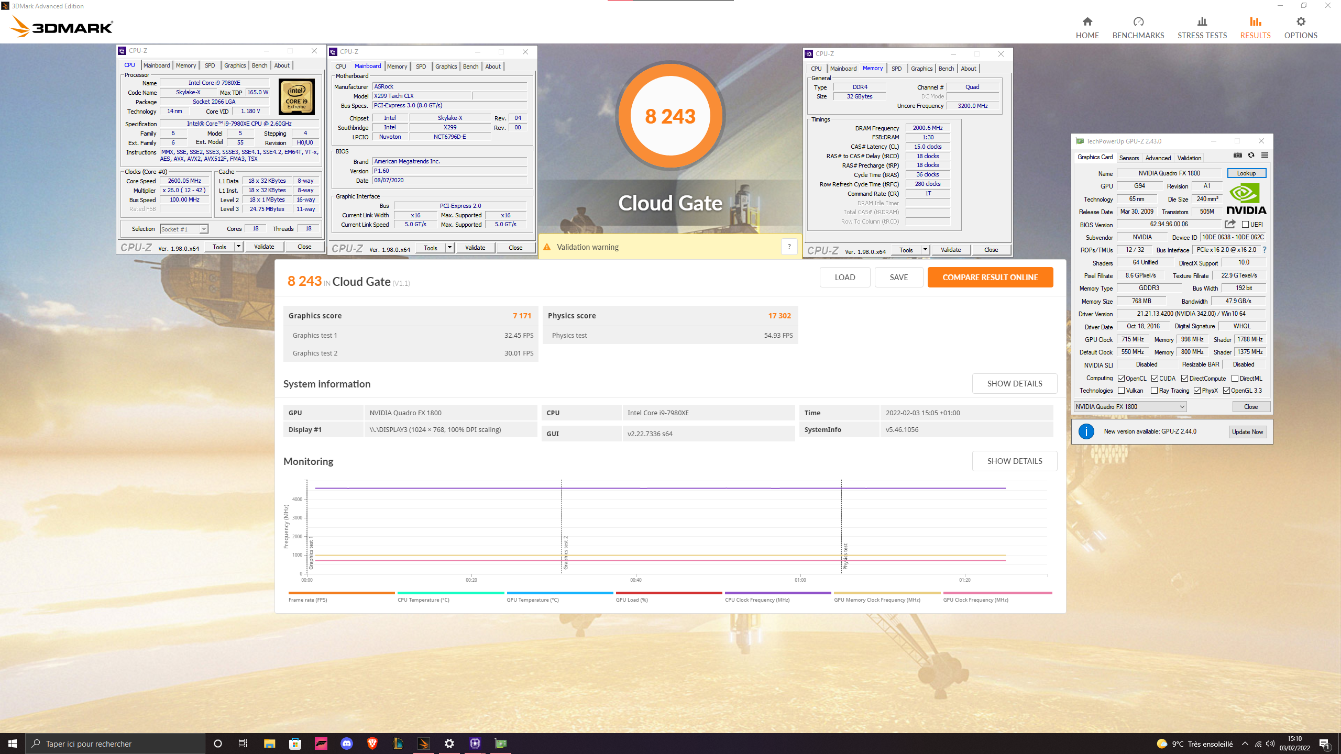Open File Explorer from the taskbar
Screen dimensions: 1341x754
coord(269,744)
